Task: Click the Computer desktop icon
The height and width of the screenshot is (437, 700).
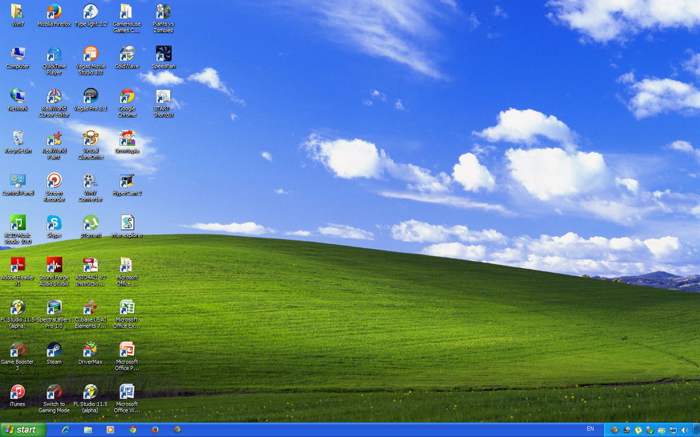Action: tap(17, 57)
